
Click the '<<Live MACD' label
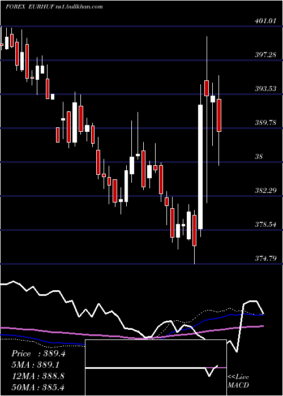click(x=238, y=381)
